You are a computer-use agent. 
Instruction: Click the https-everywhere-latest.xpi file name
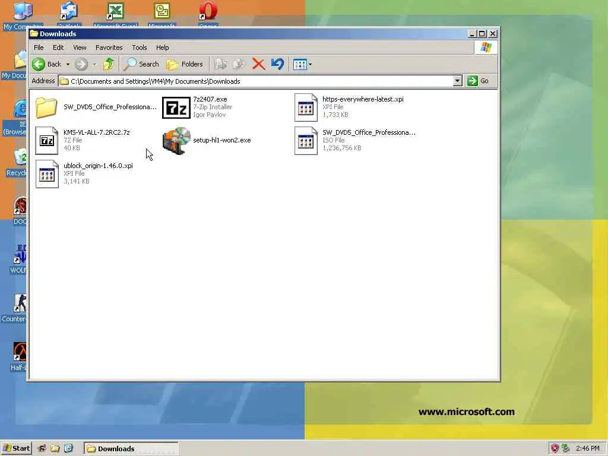(363, 99)
